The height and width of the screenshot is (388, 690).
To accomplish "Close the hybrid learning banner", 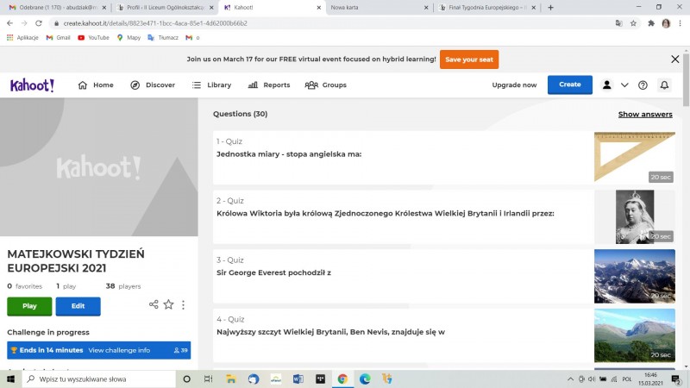I will coord(675,59).
